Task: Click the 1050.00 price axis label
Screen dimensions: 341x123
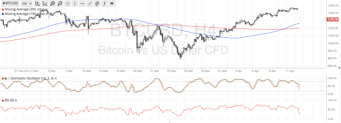Action: coord(333,36)
